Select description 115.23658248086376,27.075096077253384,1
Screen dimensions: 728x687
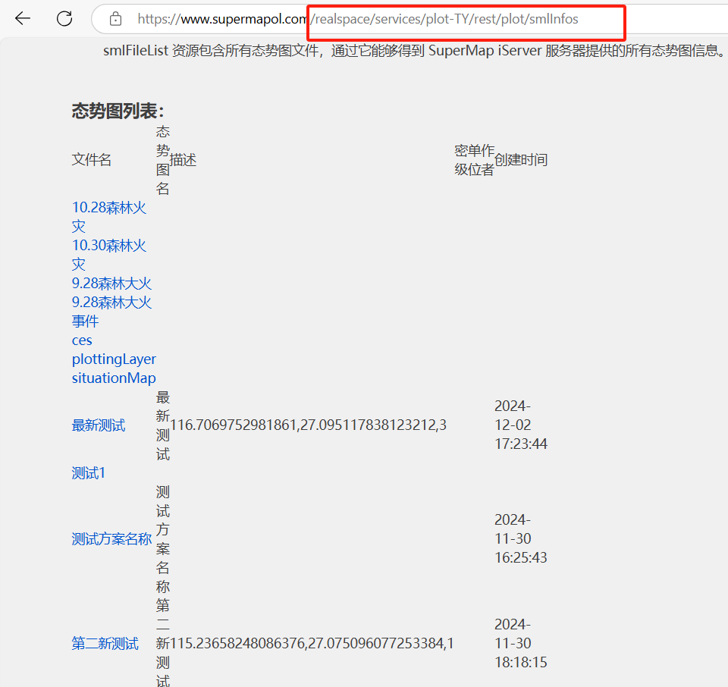click(x=312, y=643)
